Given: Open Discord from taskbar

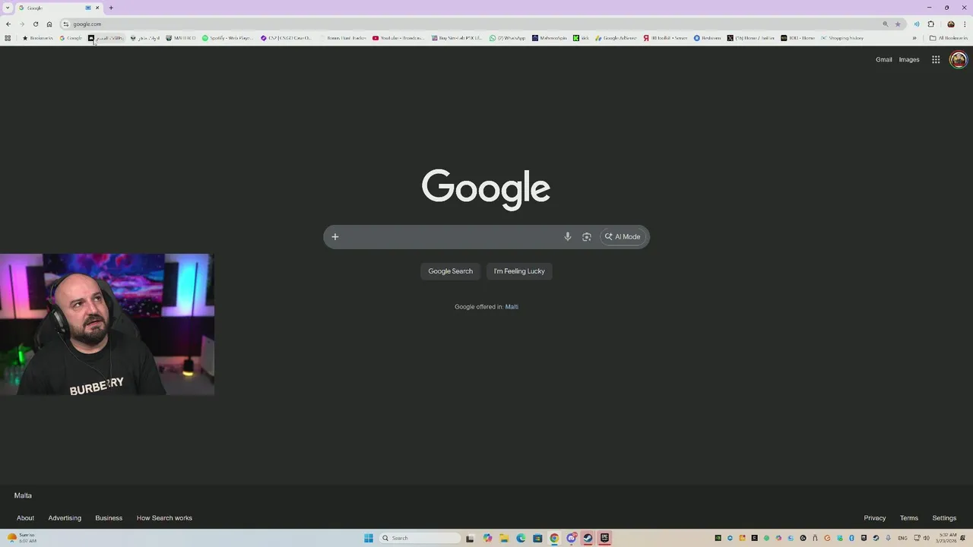Looking at the screenshot, I should pos(571,538).
